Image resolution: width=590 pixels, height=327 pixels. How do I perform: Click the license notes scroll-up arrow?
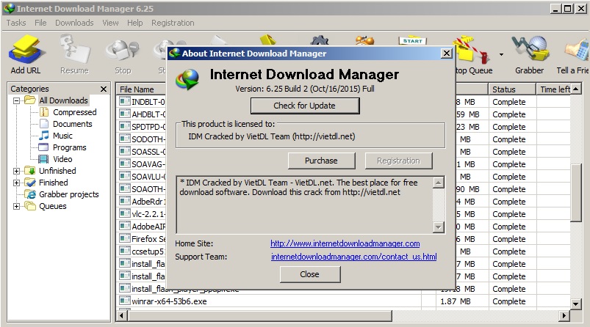pos(439,183)
